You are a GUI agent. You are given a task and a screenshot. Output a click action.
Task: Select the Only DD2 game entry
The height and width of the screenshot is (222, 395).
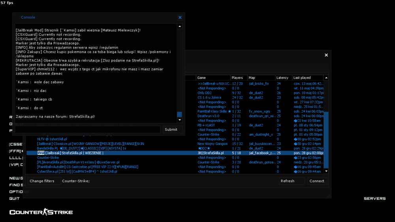pos(205,93)
